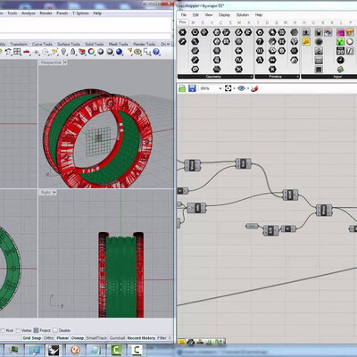Image resolution: width=357 pixels, height=357 pixels.
Task: Open Grasshopper's Display menu
Action: [224, 14]
